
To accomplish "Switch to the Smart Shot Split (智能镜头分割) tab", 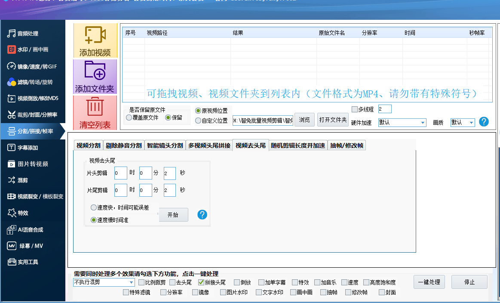I will [165, 145].
